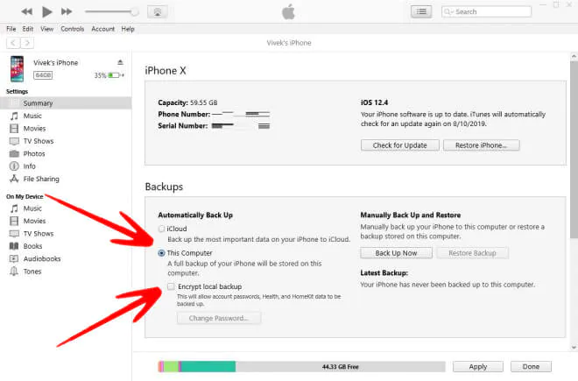Open the Account menu
This screenshot has width=578, height=381.
[x=102, y=29]
